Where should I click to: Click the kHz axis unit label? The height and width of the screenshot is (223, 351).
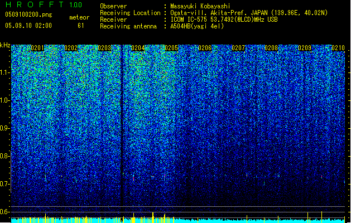(x=5, y=45)
